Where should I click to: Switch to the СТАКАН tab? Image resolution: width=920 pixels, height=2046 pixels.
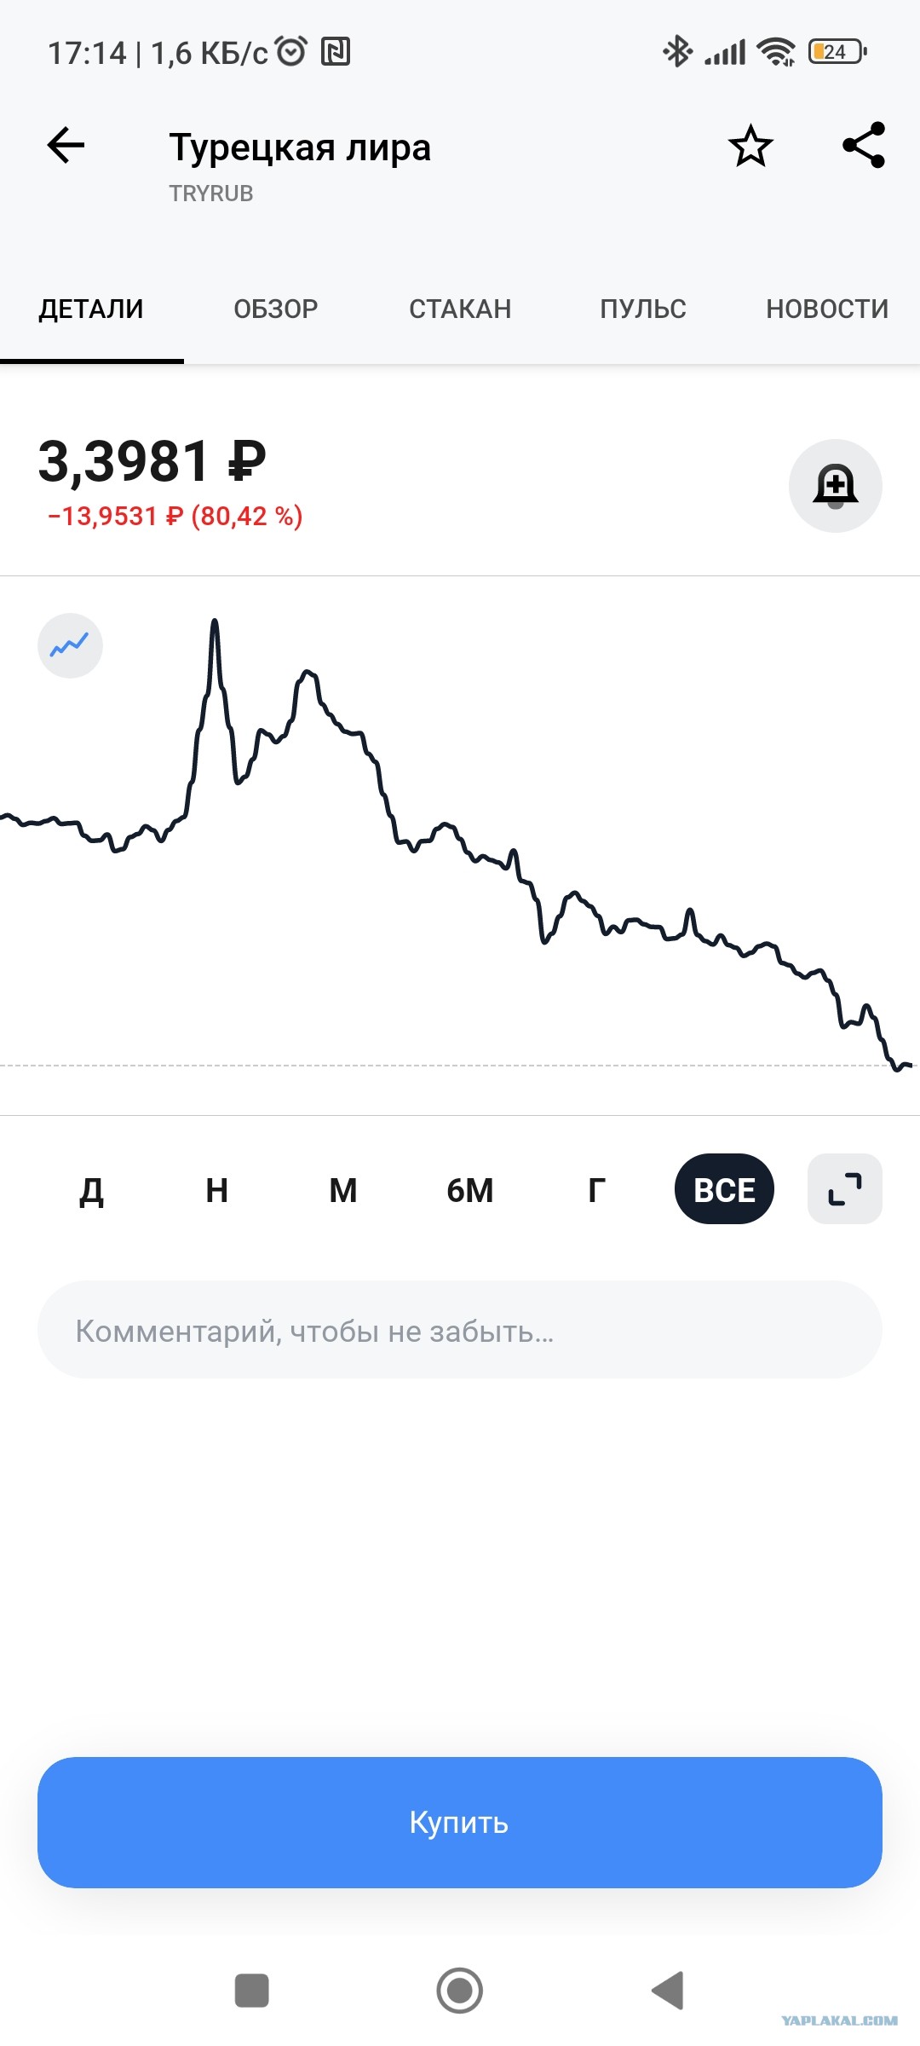[460, 309]
